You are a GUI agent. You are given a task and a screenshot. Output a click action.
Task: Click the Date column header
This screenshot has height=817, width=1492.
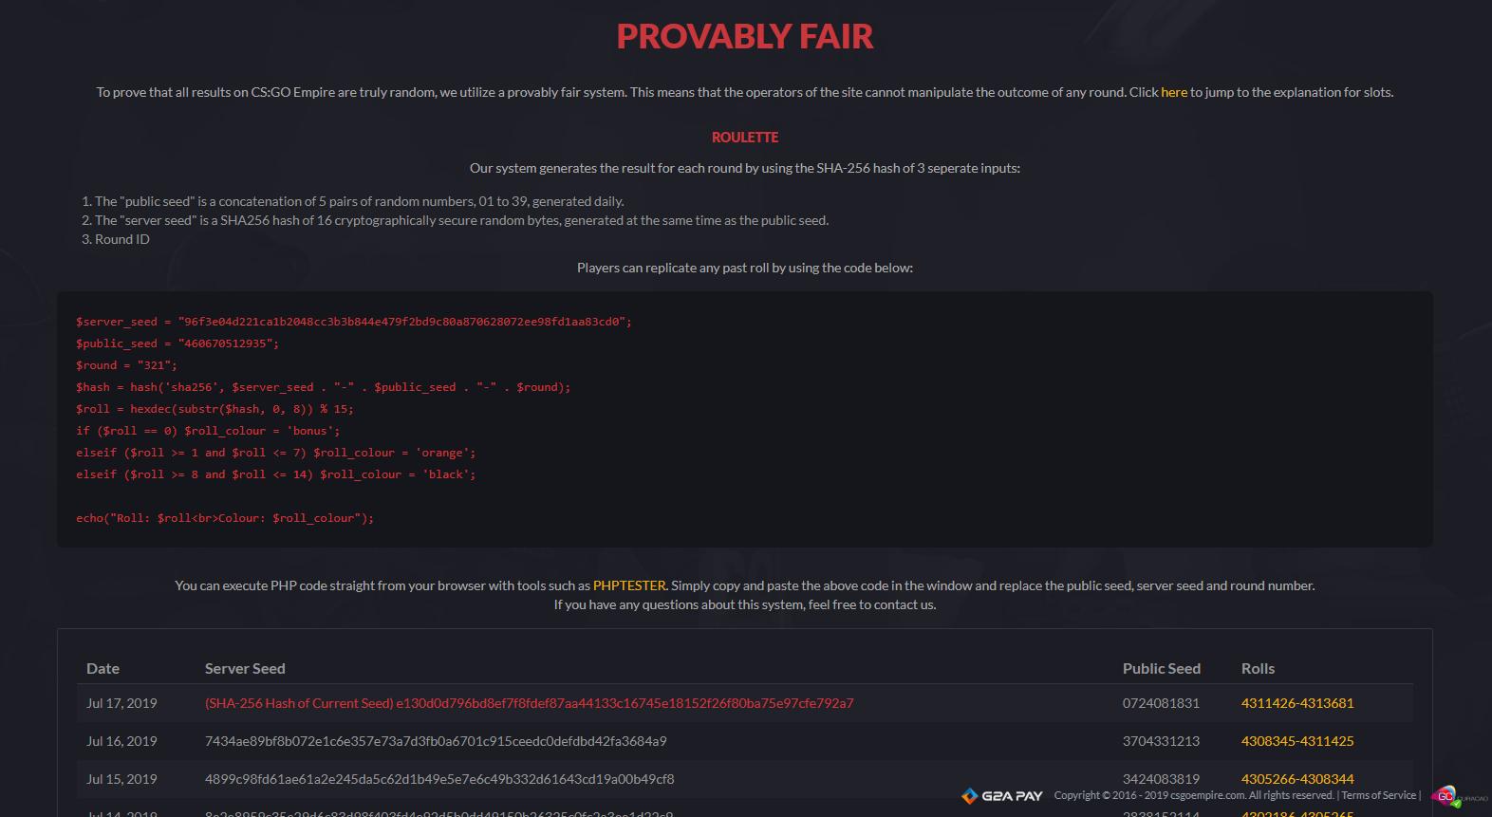click(x=103, y=669)
